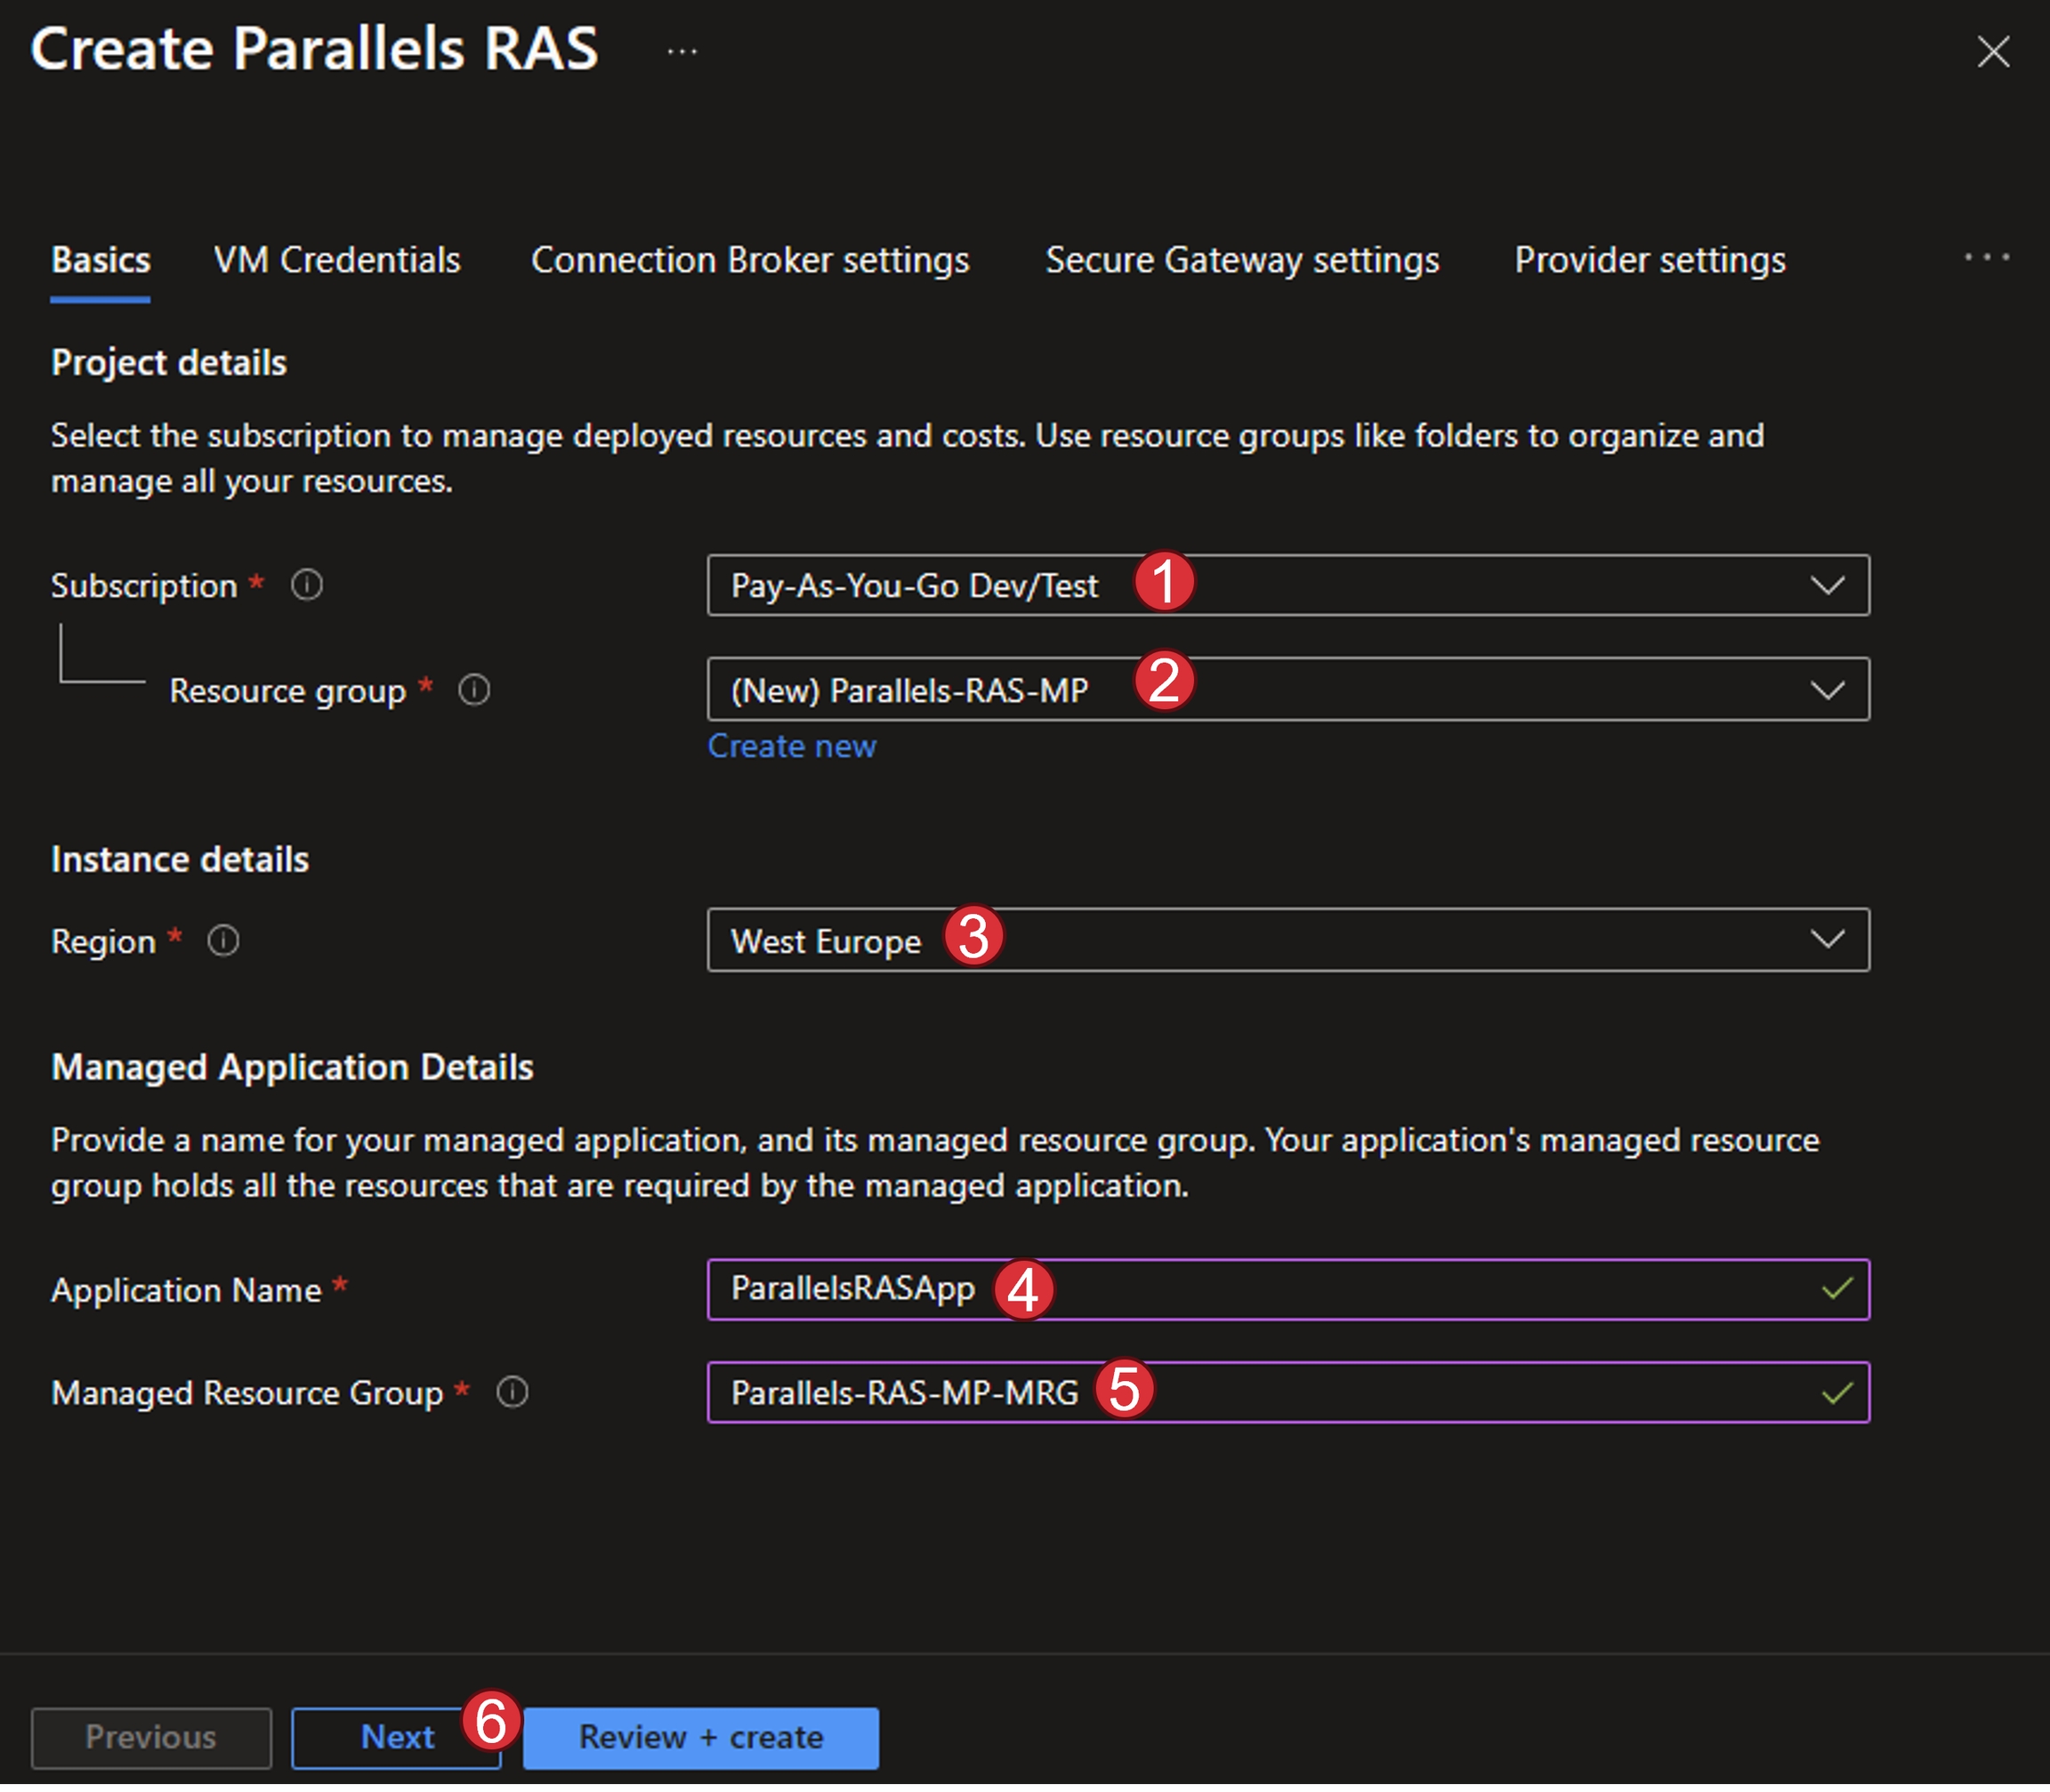Click the Managed Resource Group info icon
Screen dimensions: 2050x1792
coord(512,1392)
